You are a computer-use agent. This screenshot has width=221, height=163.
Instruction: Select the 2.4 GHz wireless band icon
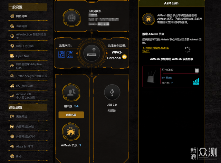[61, 55]
